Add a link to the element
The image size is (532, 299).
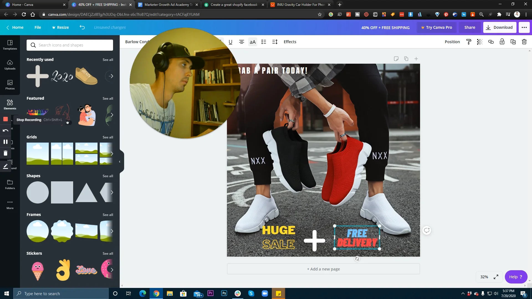491,42
